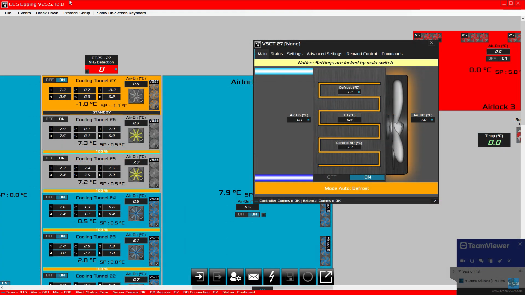
Task: Click TeamViewer side panel arrow expander
Action: 453,271
